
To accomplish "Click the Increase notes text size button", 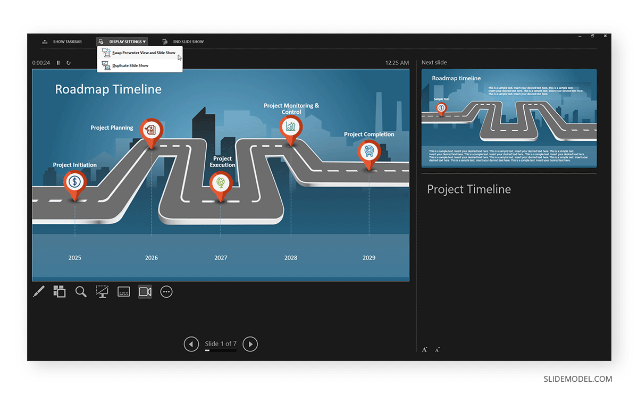I will click(x=424, y=349).
